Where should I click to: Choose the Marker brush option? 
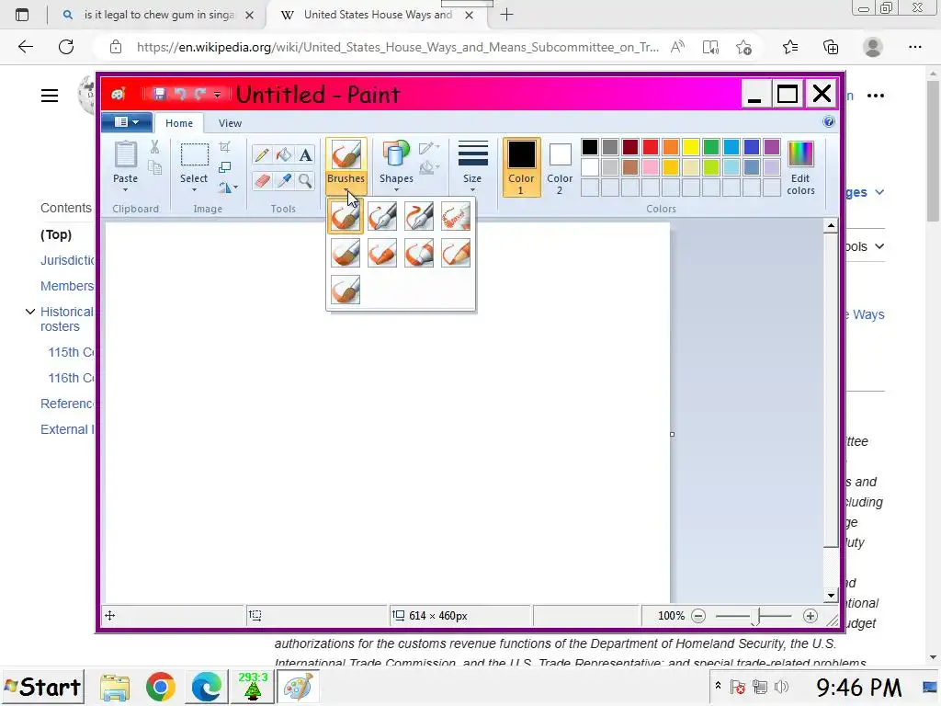tap(419, 253)
